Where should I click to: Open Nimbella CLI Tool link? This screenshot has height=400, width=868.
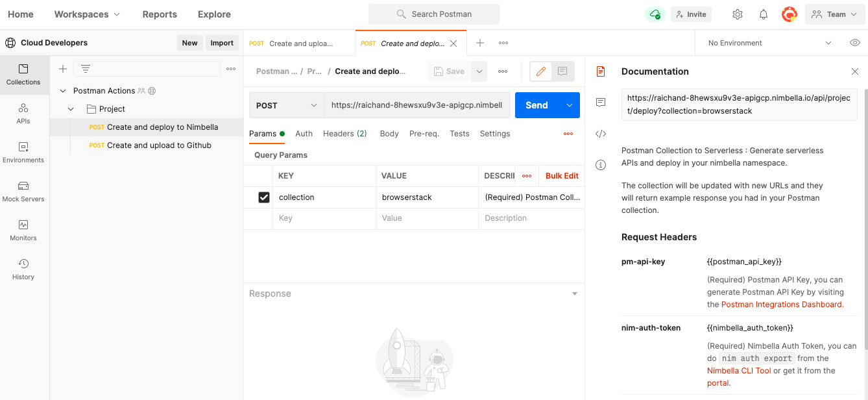[739, 371]
